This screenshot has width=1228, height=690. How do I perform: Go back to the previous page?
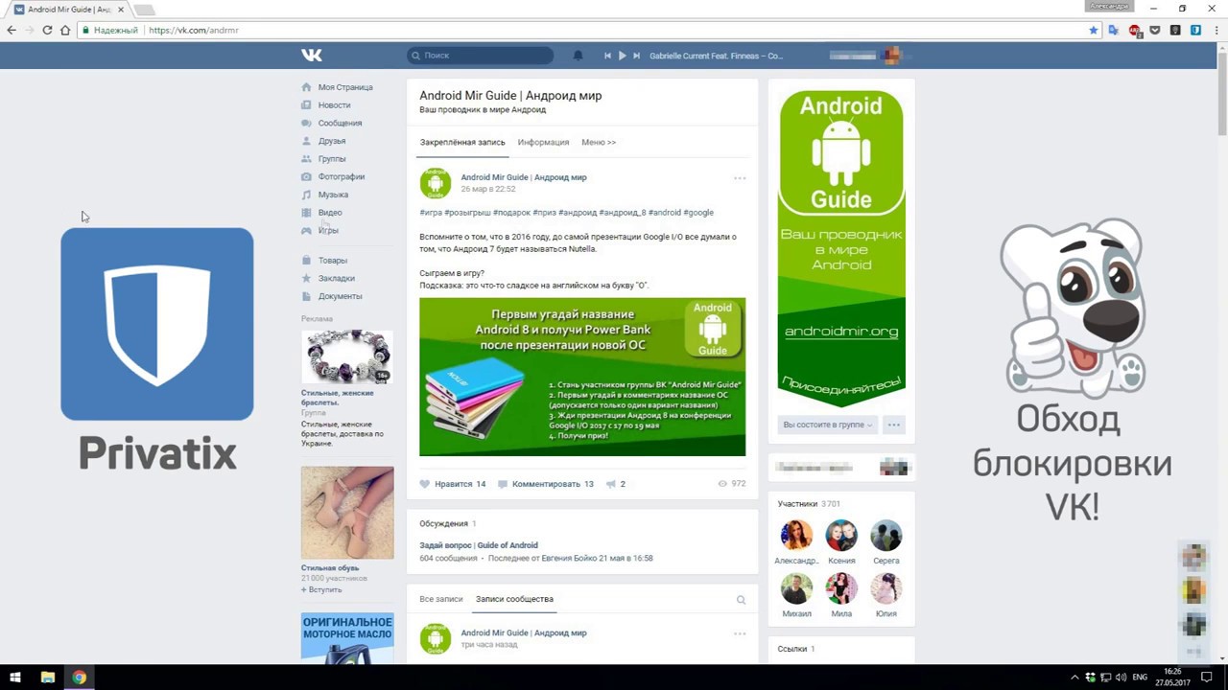pyautogui.click(x=12, y=31)
